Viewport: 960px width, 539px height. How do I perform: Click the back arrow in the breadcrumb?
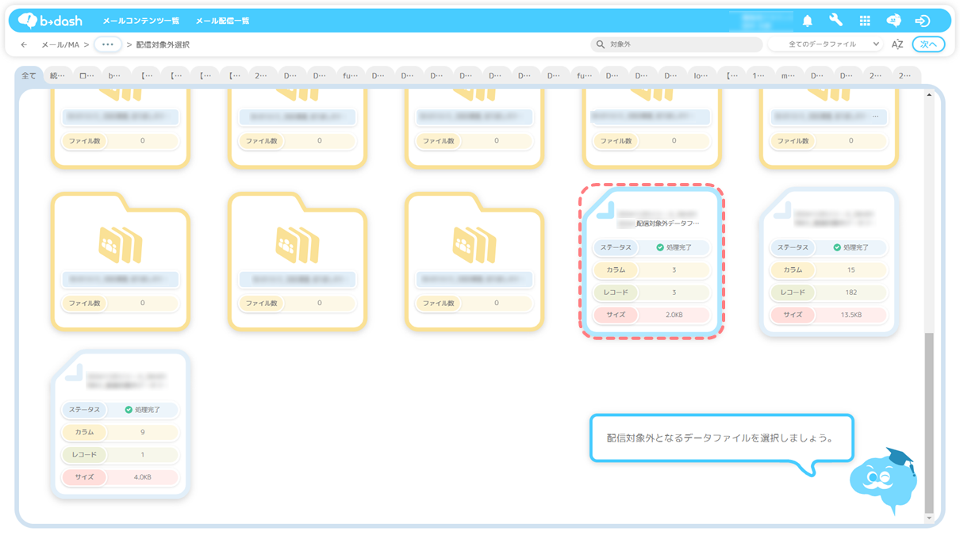tap(24, 45)
